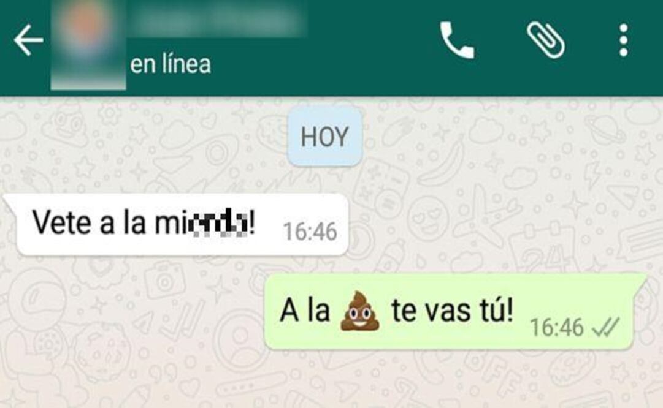Click the poop emoji in sent message
Screen dimensions: 663x408
pos(360,311)
